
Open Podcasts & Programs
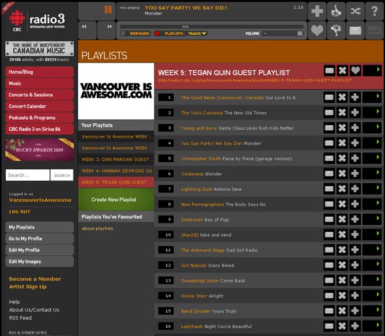point(40,118)
